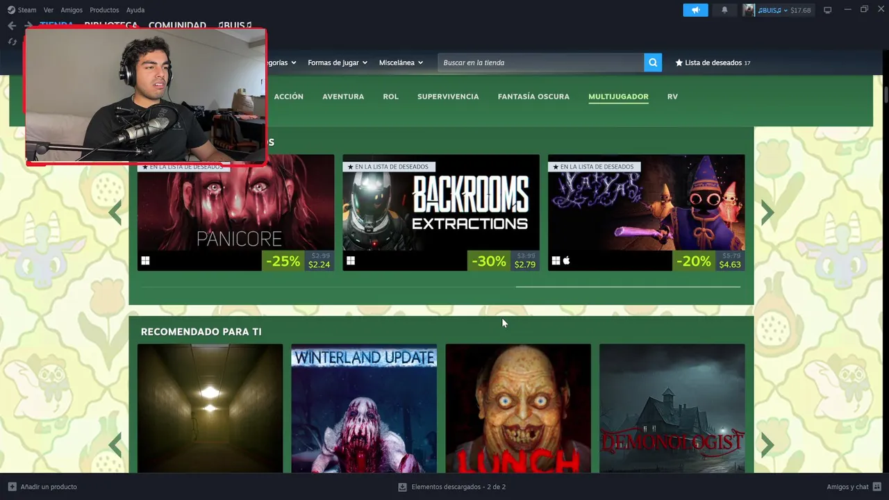The height and width of the screenshot is (500, 889).
Task: Open the yellow hallway game thumbnail
Action: (210, 408)
